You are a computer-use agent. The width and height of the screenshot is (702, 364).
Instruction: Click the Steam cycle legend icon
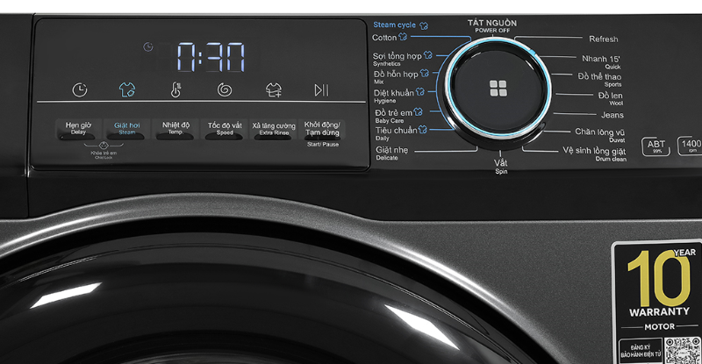click(424, 25)
